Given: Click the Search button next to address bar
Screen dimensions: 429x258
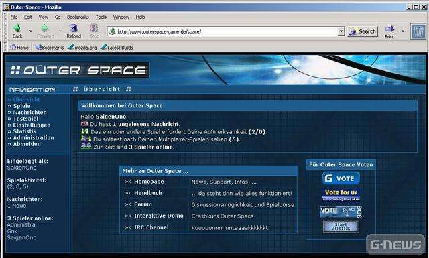Looking at the screenshot, I should 363,31.
